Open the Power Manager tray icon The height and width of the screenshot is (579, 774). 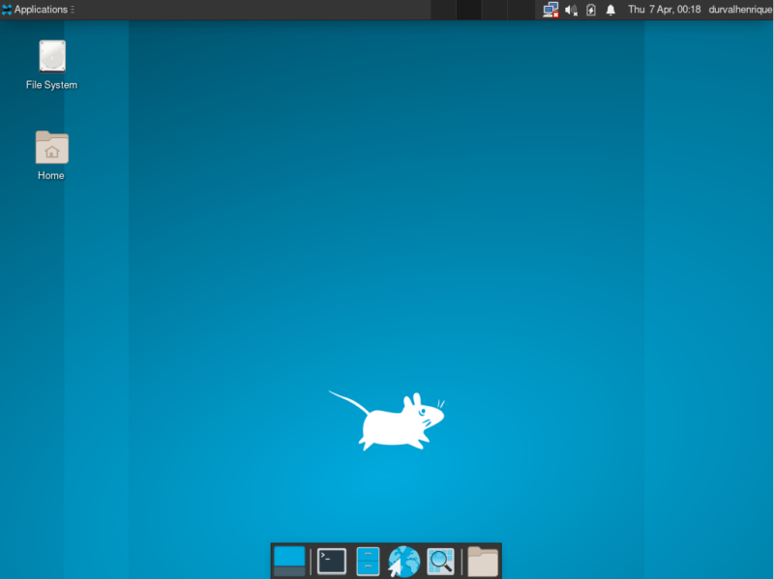pyautogui.click(x=590, y=10)
